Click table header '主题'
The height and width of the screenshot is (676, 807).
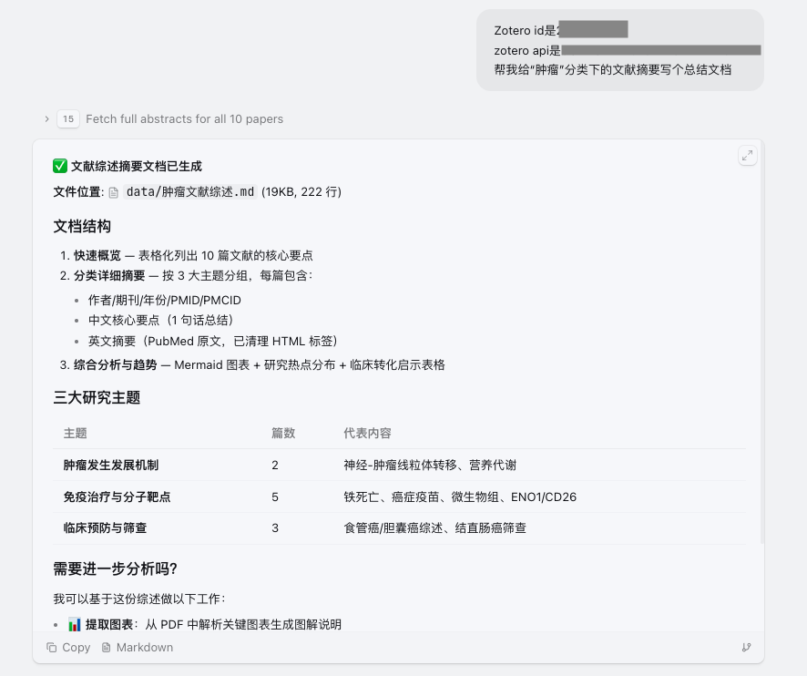click(75, 433)
